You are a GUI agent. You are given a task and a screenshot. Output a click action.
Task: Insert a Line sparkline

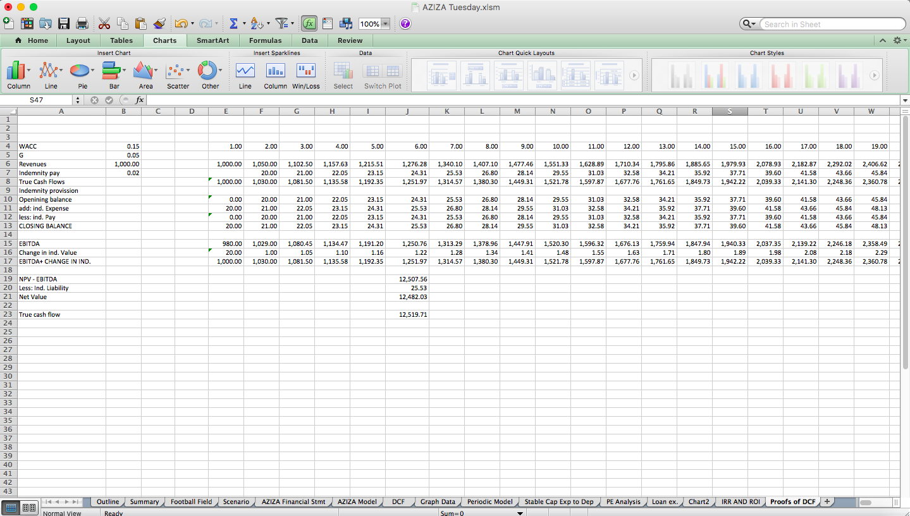point(245,71)
